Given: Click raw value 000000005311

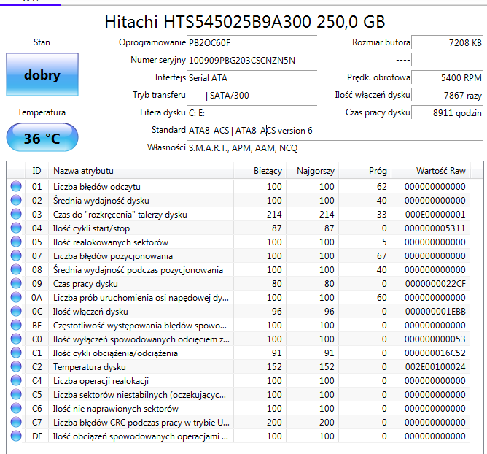Looking at the screenshot, I should coord(435,228).
